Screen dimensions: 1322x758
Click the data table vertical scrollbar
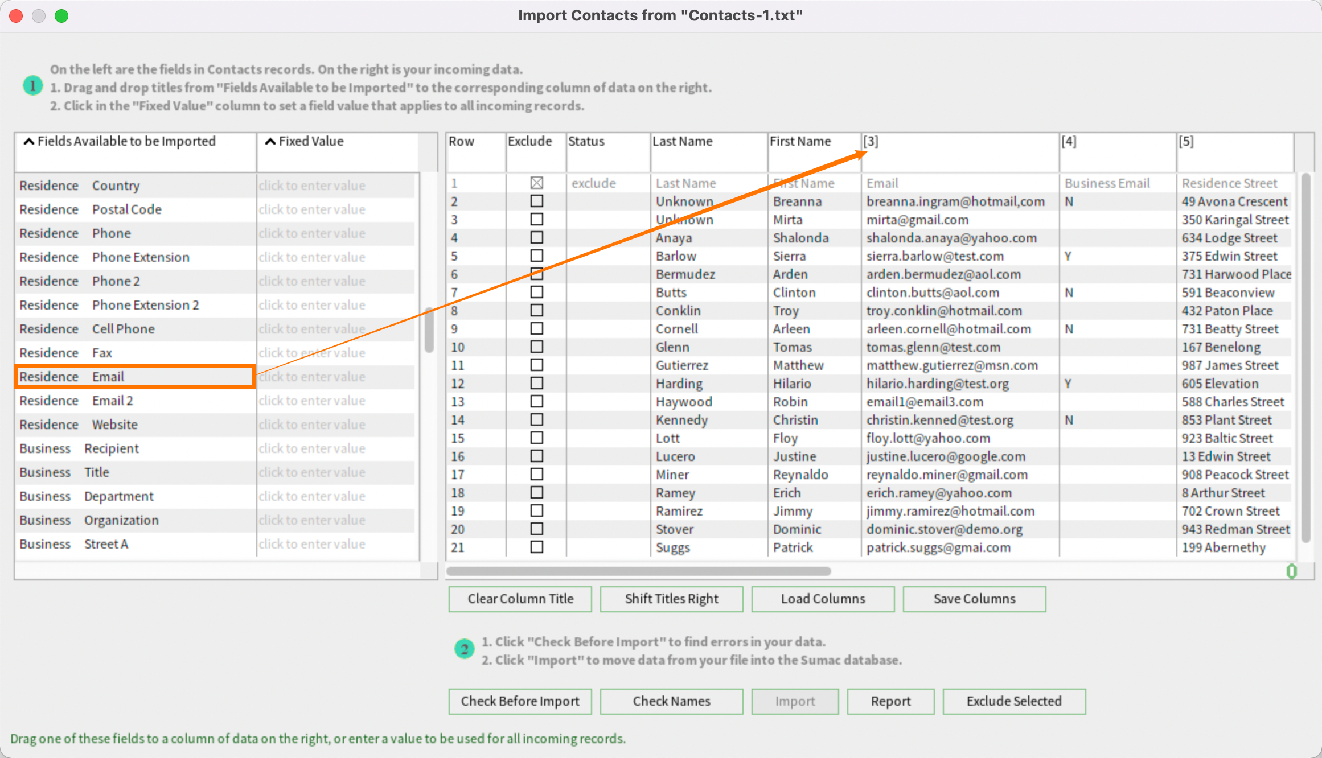(1306, 359)
